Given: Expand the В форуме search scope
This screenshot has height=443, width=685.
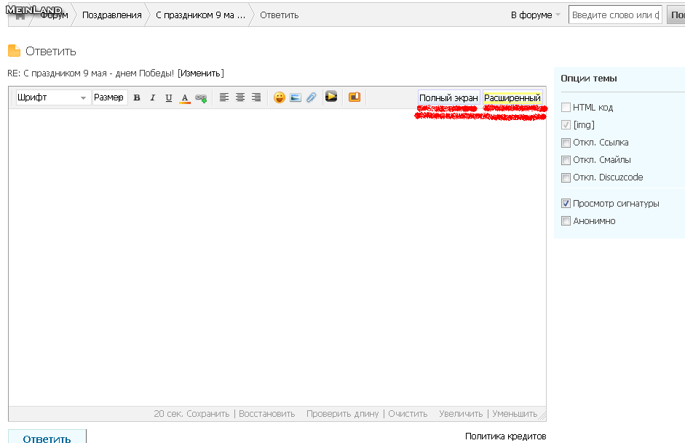Looking at the screenshot, I should point(536,15).
